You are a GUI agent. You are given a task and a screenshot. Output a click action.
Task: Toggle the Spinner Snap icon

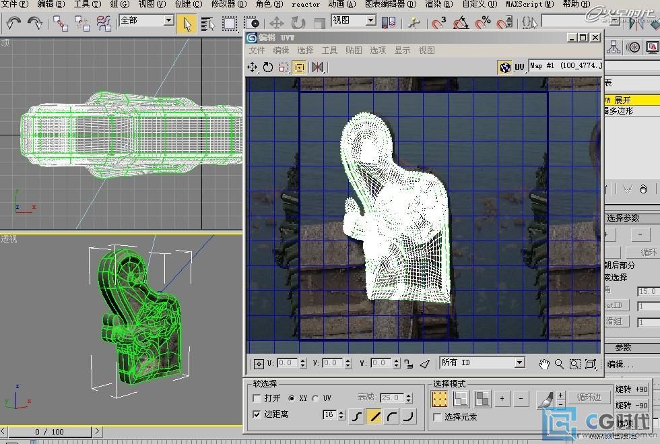pos(504,22)
